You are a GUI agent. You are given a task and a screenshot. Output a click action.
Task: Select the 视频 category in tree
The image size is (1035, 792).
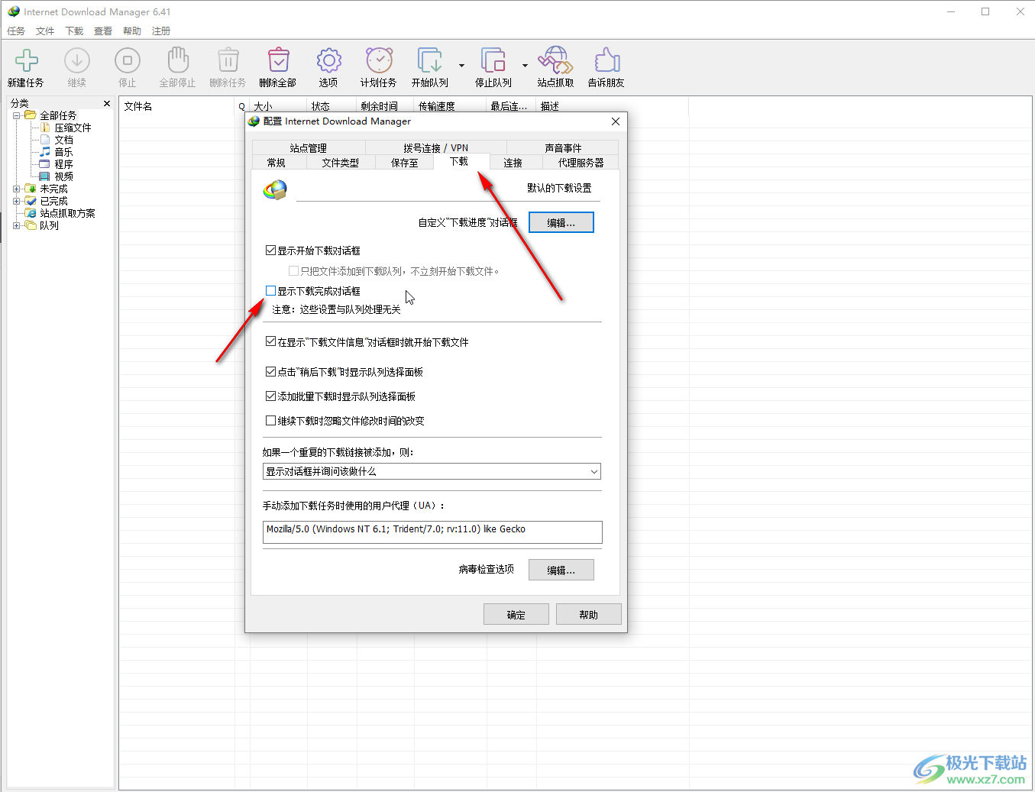63,176
